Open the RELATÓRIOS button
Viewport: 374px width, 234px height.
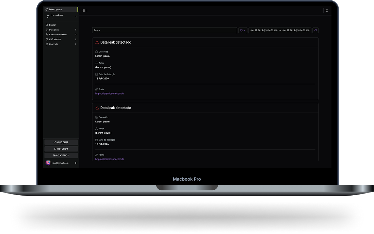61,155
